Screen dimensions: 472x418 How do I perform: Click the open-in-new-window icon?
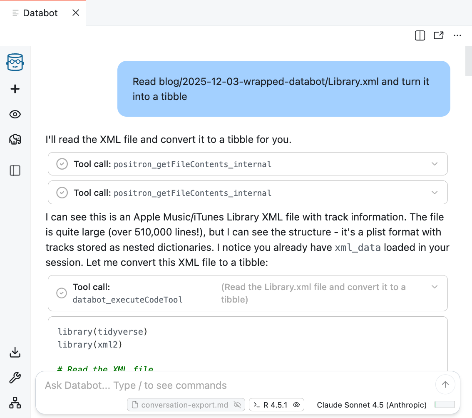pos(439,35)
